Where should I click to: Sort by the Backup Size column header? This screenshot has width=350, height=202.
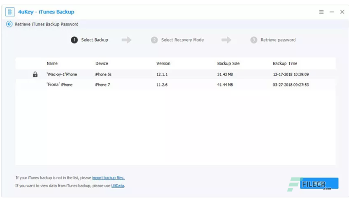click(x=228, y=63)
